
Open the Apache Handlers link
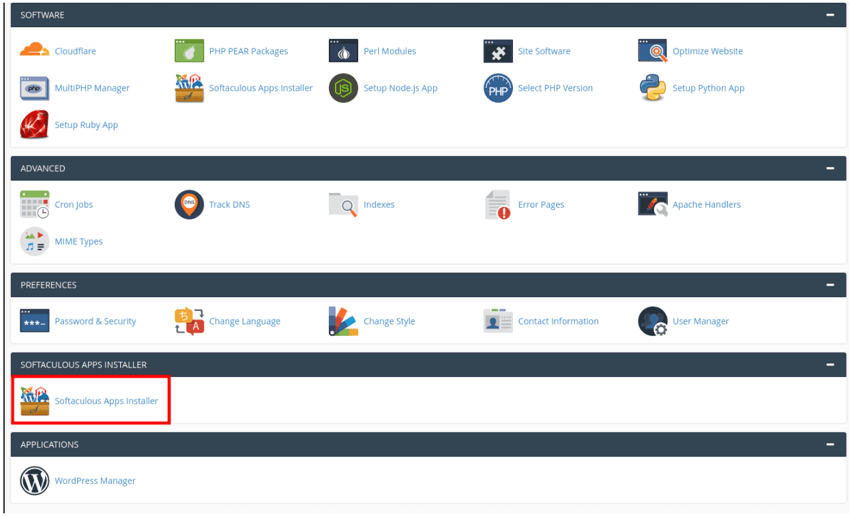[706, 204]
